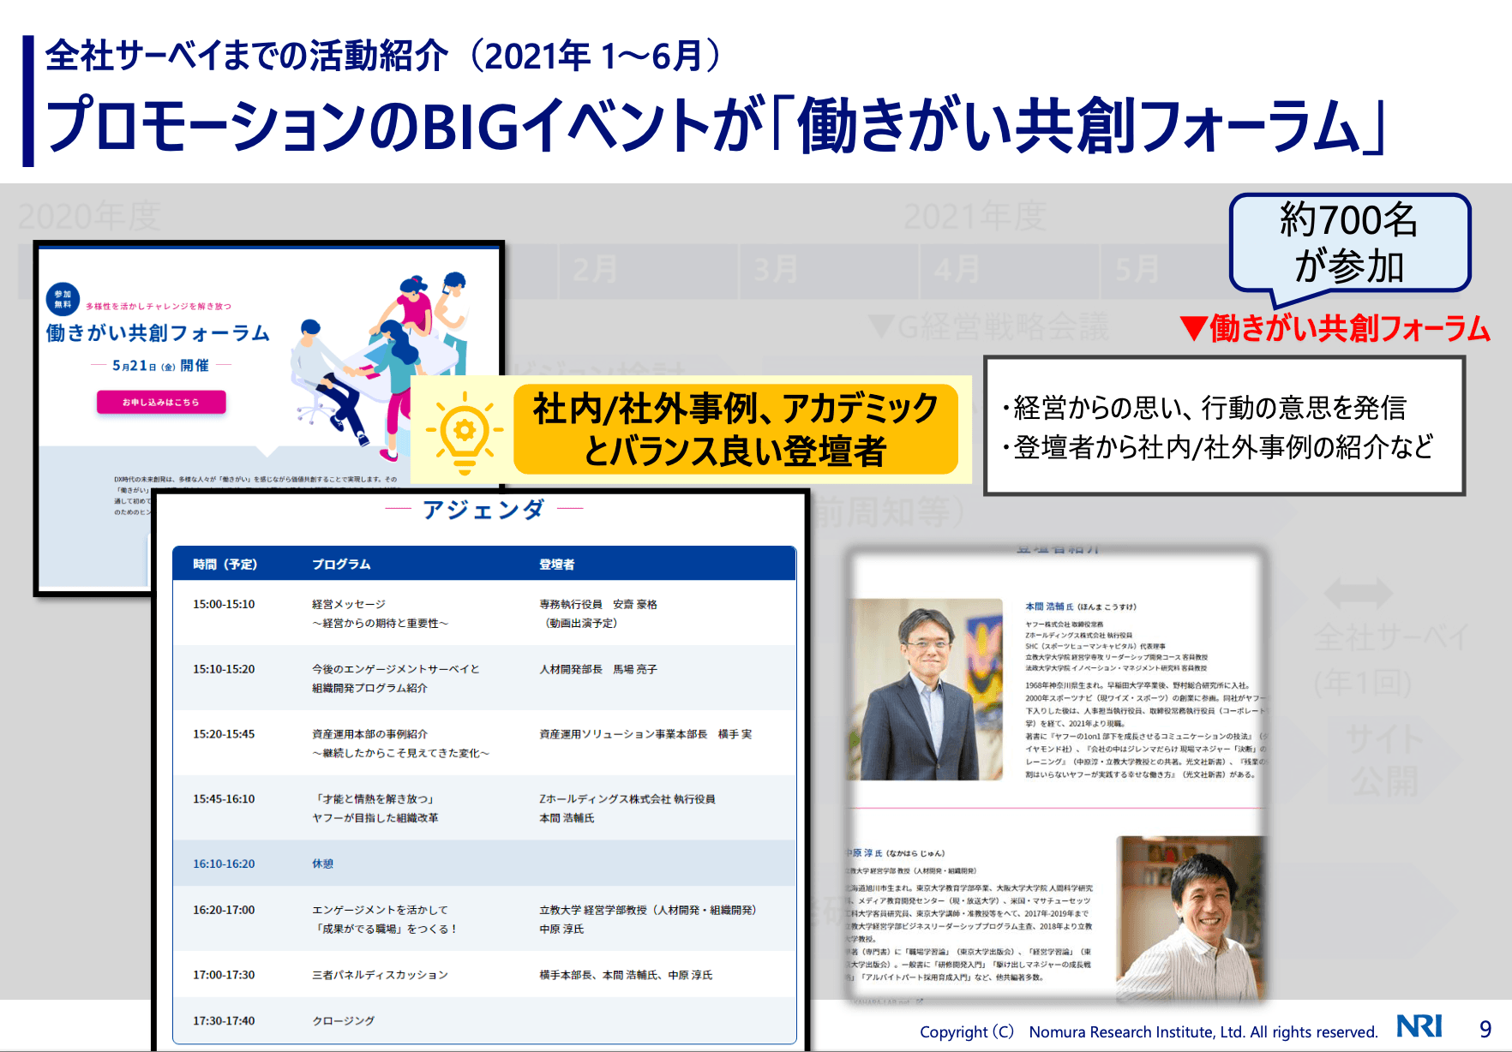The height and width of the screenshot is (1052, 1512).
Task: Click the red triangle before 働きがい共創フォーラム
Action: tap(1193, 328)
